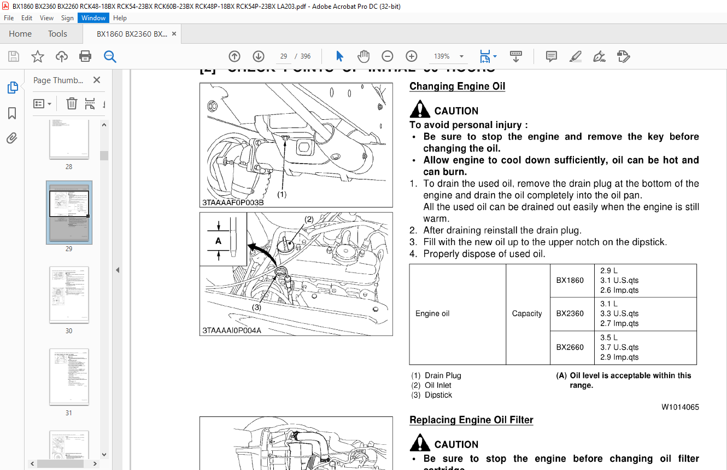This screenshot has height=470, width=727.
Task: Click reference code W1014065
Action: coord(680,407)
